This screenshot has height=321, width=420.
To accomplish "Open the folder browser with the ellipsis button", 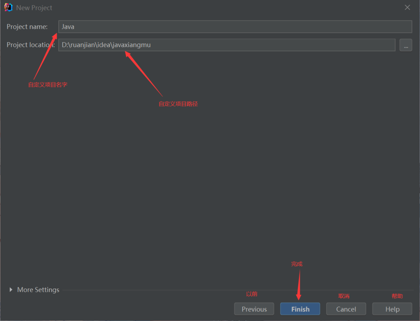I will [x=406, y=45].
